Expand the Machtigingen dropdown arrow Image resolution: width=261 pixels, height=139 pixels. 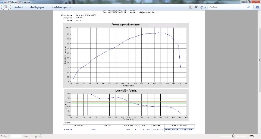tap(47, 7)
